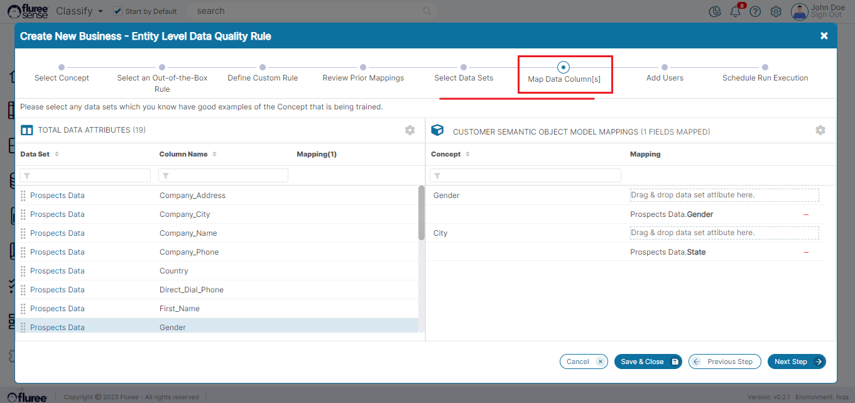Screen dimensions: 855x403
Task: Open the analytics pie chart icon
Action: pos(714,11)
